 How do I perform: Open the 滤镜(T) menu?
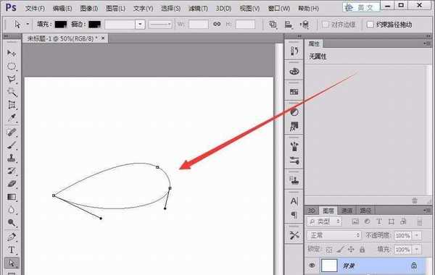198,8
